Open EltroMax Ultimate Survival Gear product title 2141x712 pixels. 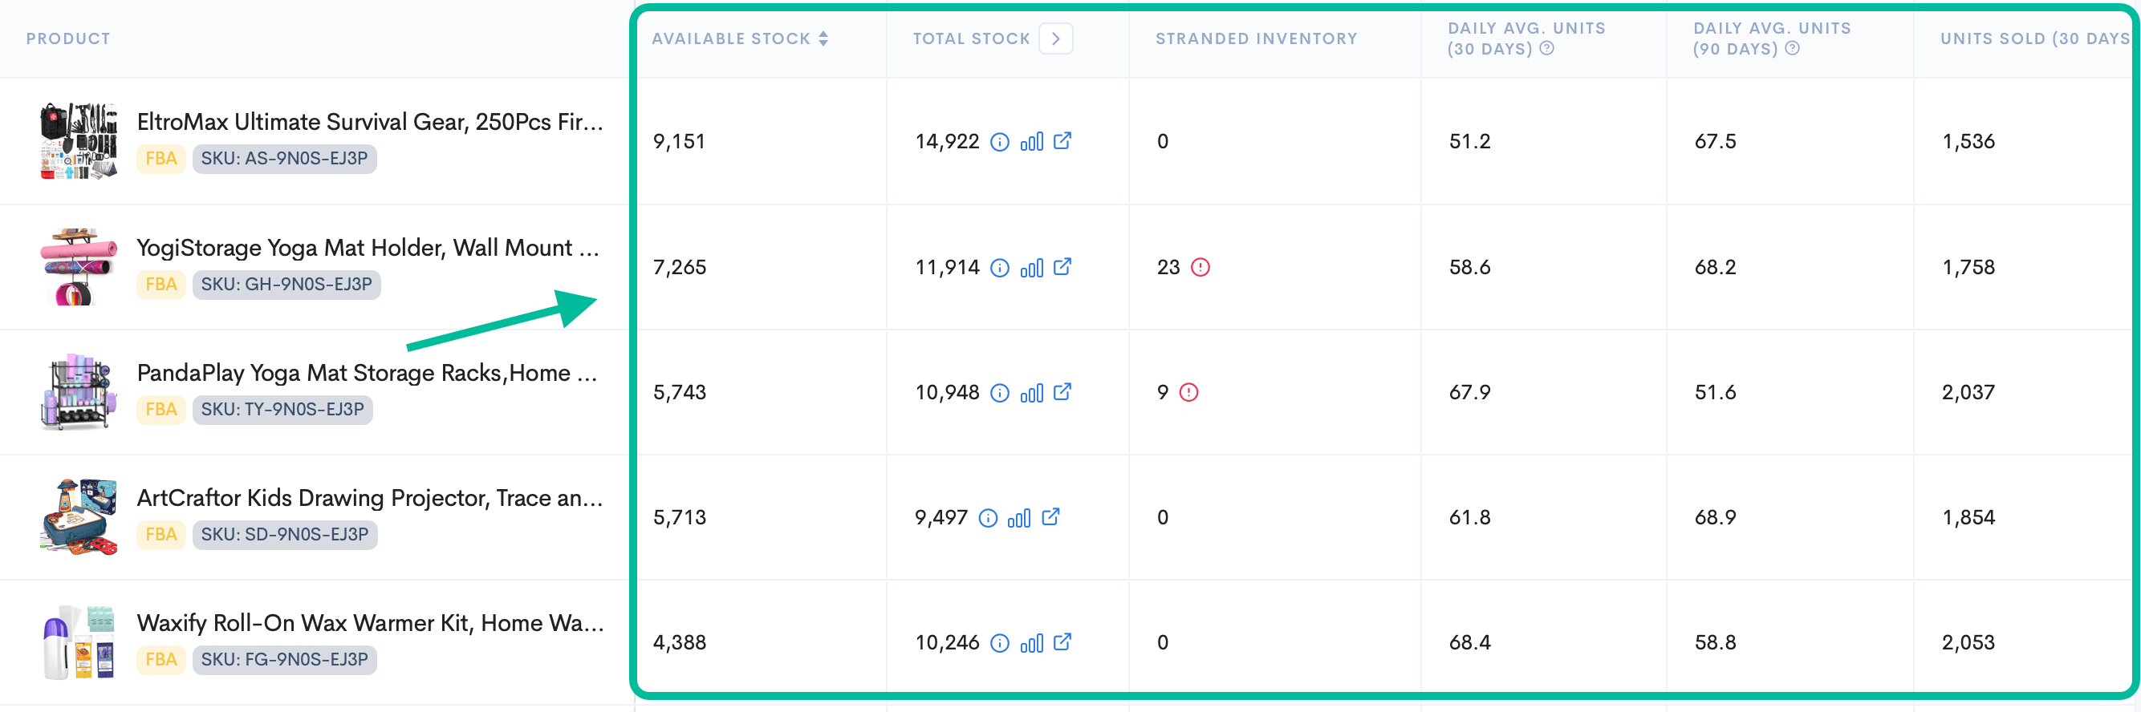pos(370,122)
